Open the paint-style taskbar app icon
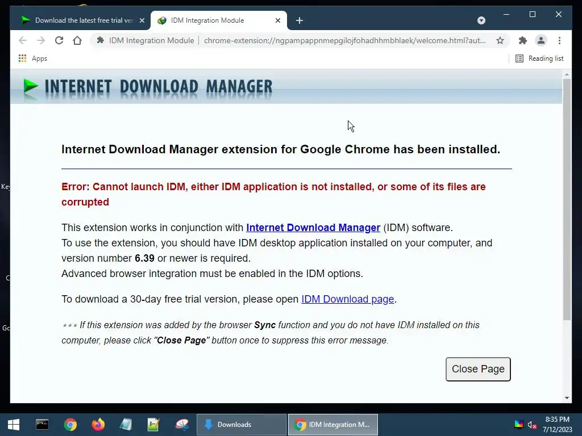The height and width of the screenshot is (436, 582). click(182, 425)
